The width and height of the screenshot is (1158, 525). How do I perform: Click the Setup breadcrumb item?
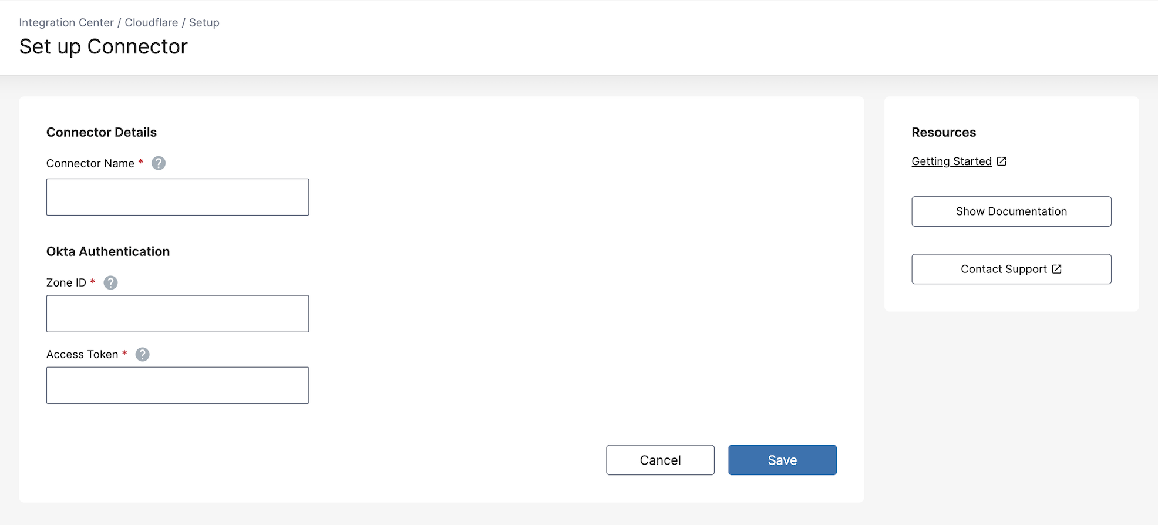click(x=204, y=22)
